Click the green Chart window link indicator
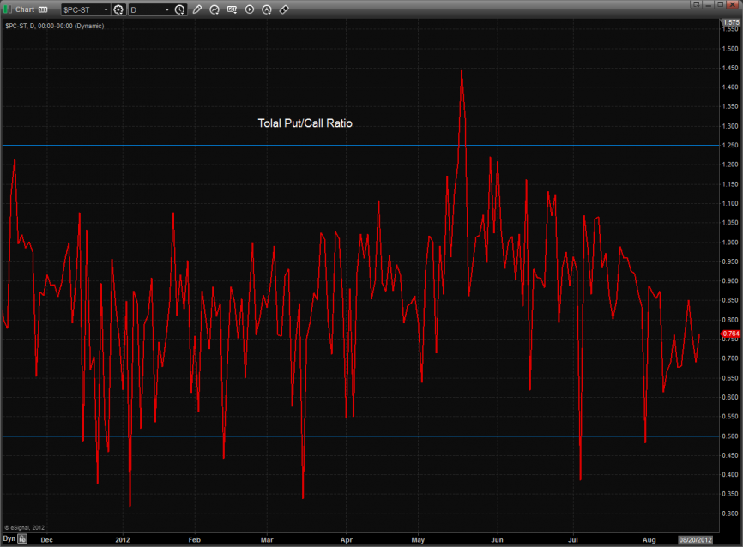This screenshot has width=743, height=547. click(x=9, y=9)
